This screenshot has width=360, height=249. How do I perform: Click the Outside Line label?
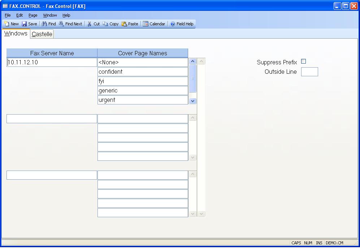(281, 72)
